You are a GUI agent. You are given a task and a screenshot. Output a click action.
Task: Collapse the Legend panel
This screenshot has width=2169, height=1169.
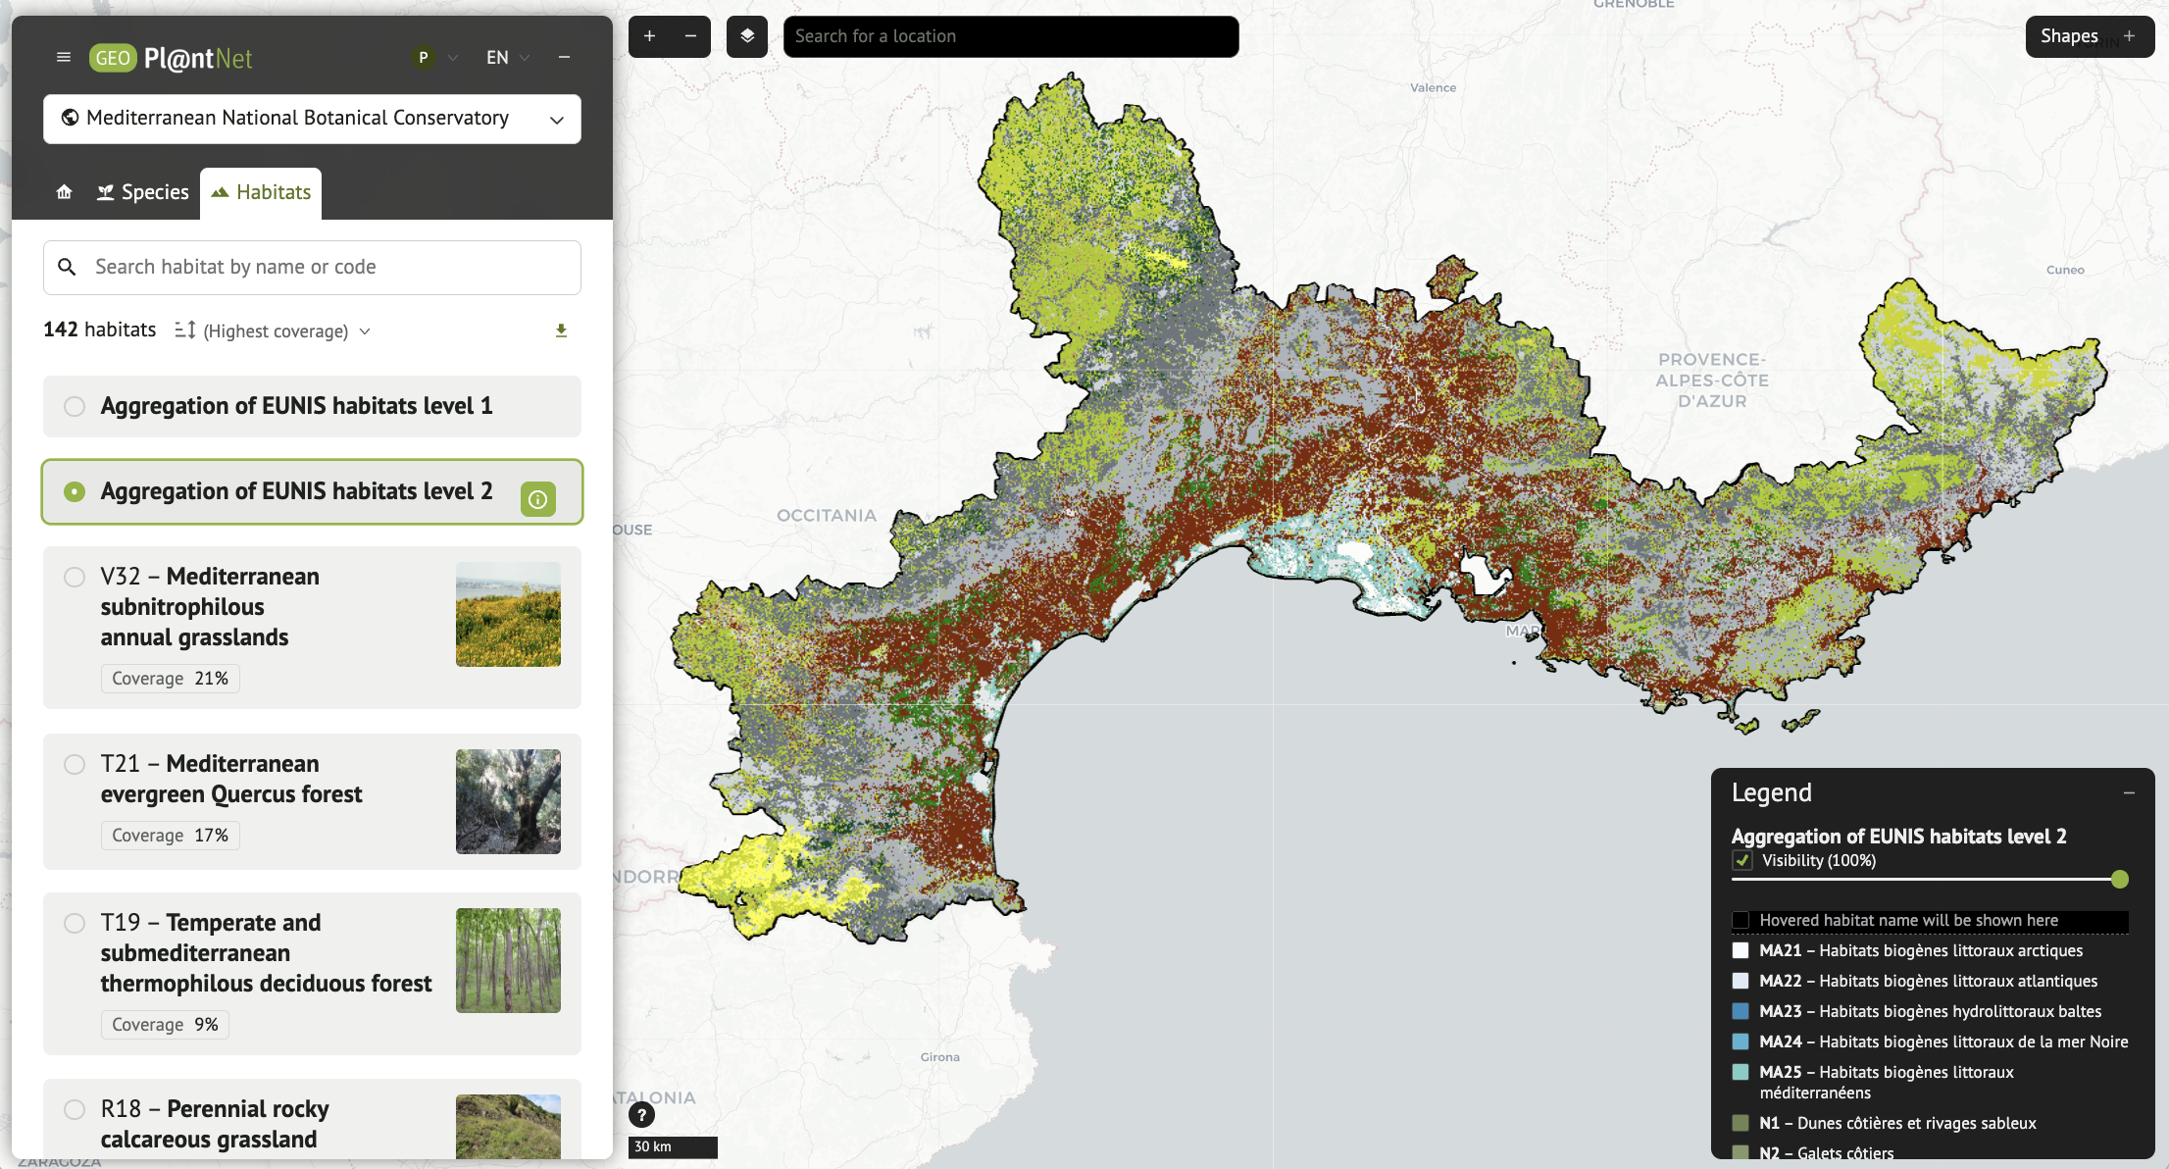[2129, 792]
